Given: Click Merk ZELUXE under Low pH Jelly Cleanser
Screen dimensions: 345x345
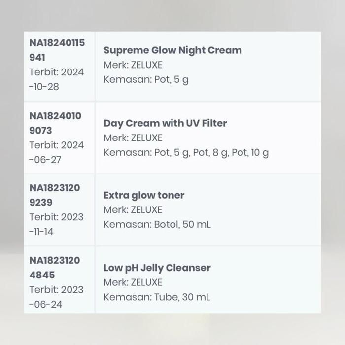Looking at the screenshot, I should (x=133, y=282).
